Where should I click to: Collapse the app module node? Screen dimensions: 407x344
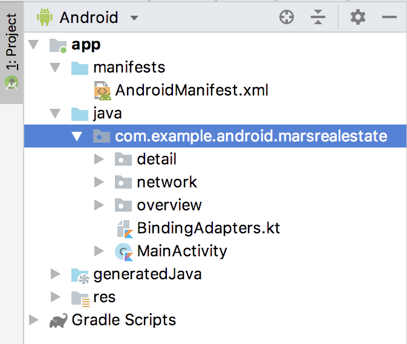33,45
